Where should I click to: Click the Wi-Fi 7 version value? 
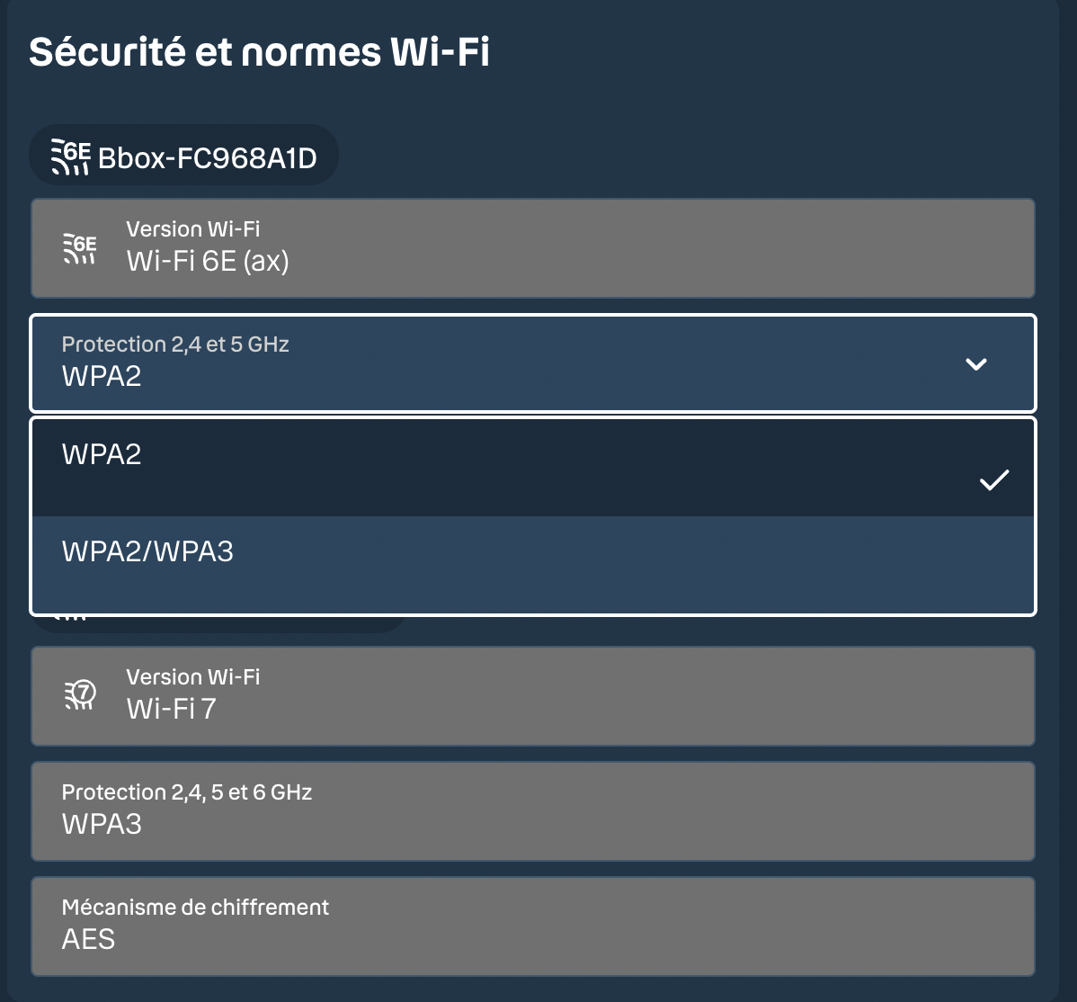pyautogui.click(x=172, y=709)
